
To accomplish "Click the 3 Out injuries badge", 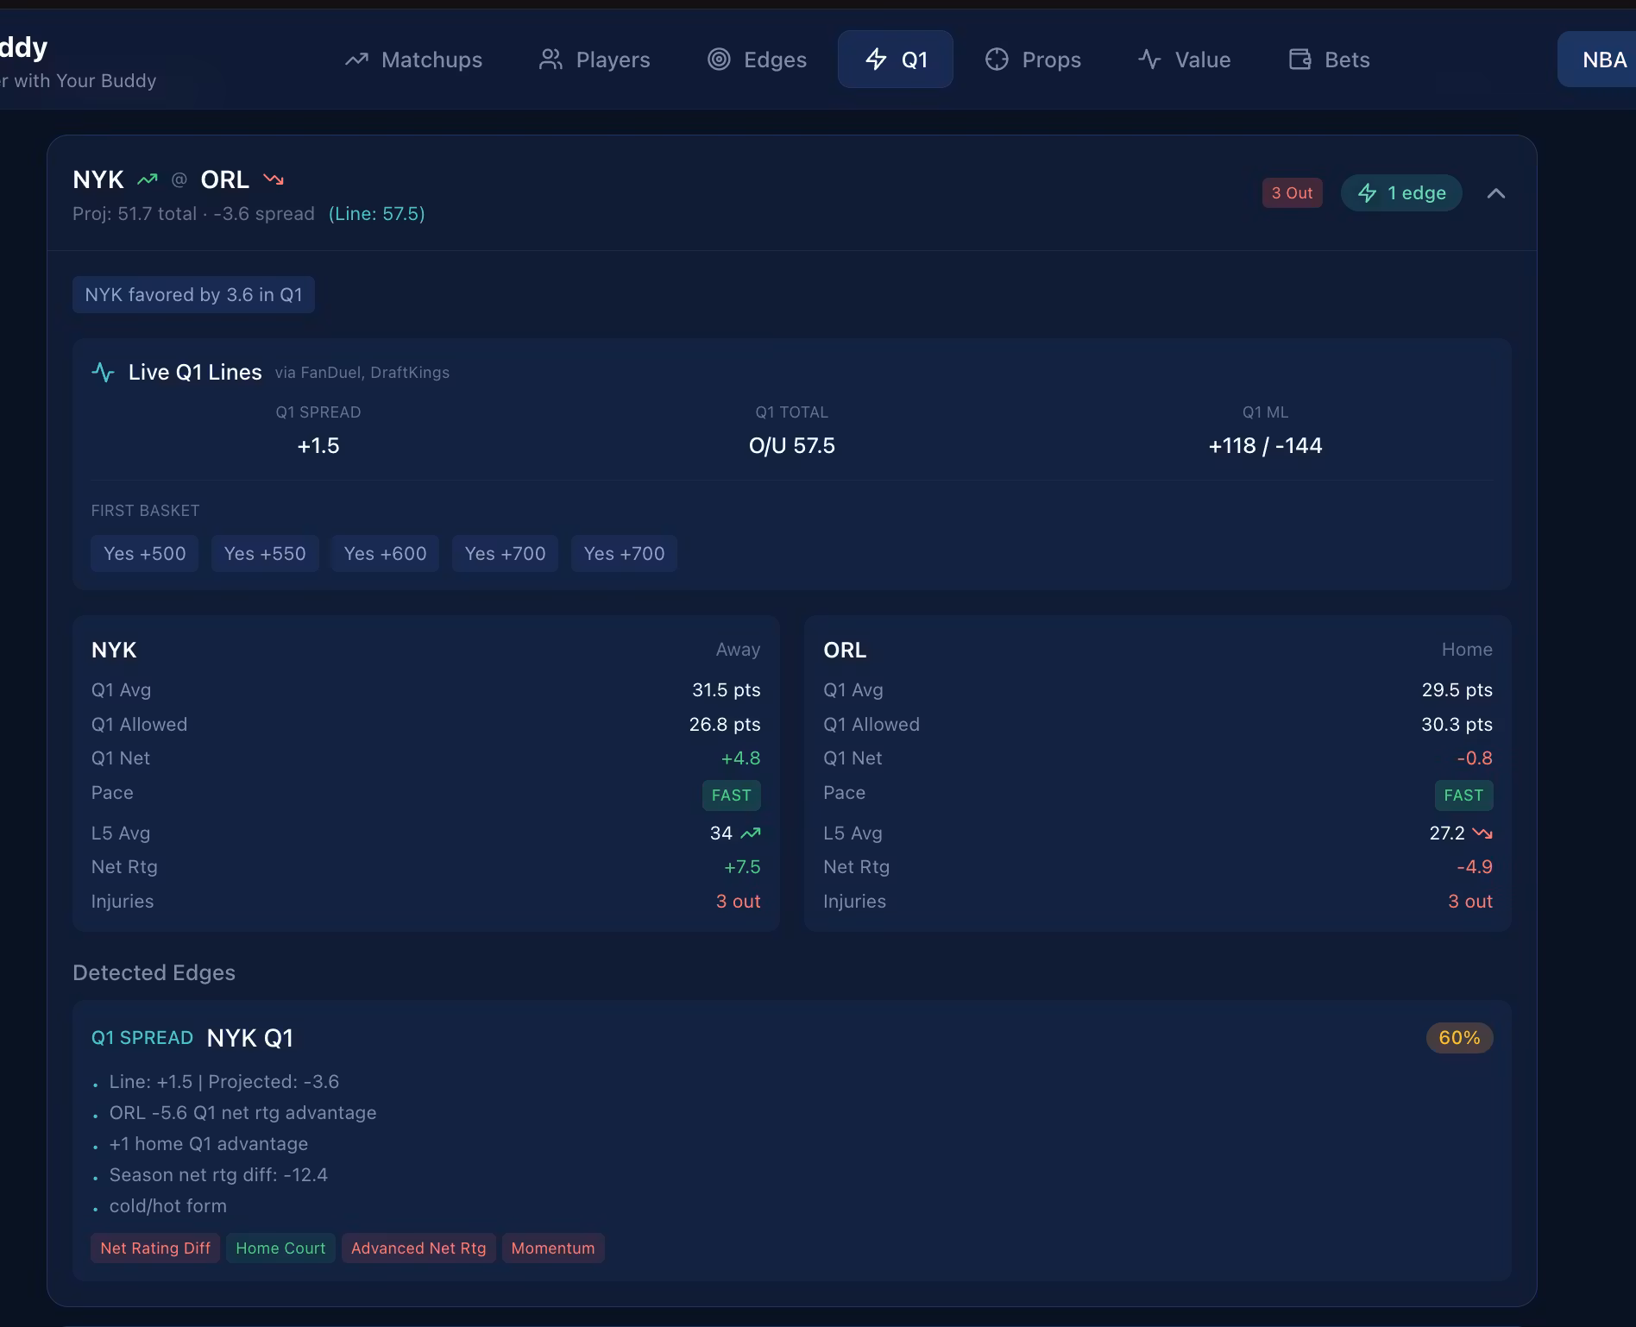I will tap(1292, 193).
